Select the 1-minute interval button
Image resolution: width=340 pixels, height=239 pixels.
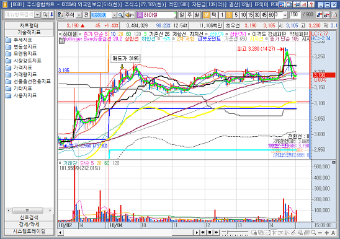coord(221,15)
